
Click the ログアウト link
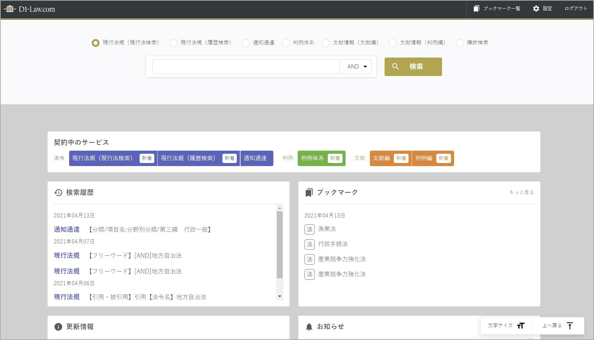[576, 9]
